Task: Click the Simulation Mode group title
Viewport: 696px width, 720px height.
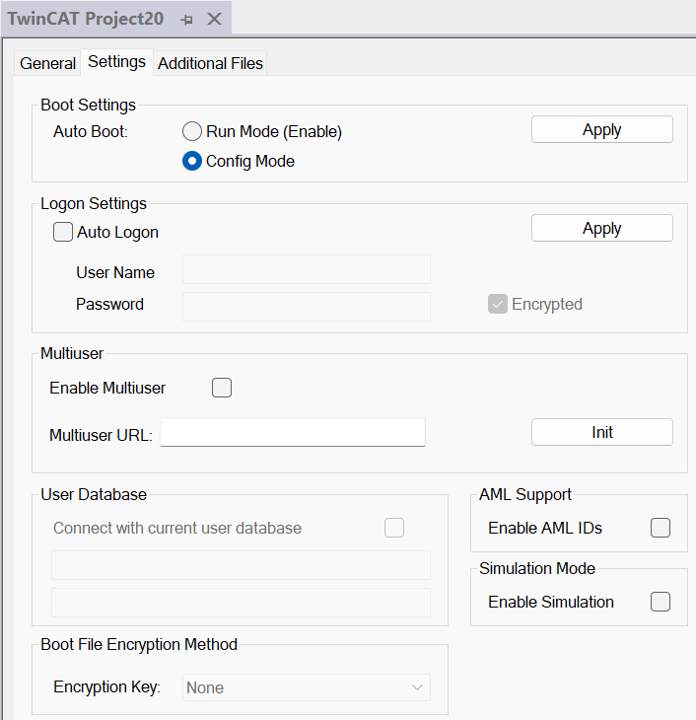Action: tap(537, 568)
